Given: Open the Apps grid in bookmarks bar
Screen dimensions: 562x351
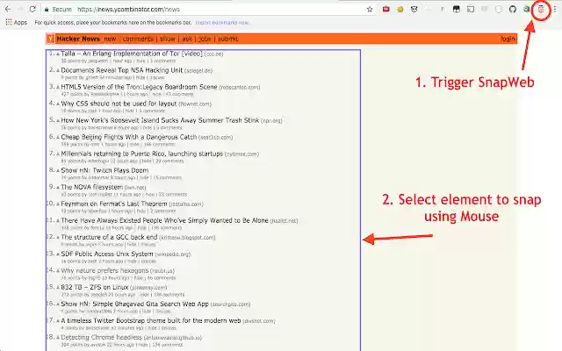Looking at the screenshot, I should coord(16,22).
